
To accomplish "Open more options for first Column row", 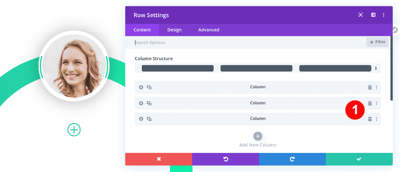I will 376,87.
